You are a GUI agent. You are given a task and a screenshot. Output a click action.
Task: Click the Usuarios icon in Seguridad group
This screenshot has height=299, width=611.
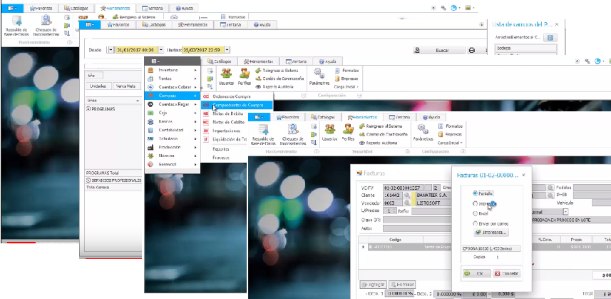(329, 130)
